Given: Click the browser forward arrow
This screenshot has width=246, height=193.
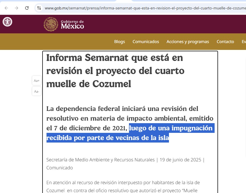Looking at the screenshot, I should click(17, 8).
